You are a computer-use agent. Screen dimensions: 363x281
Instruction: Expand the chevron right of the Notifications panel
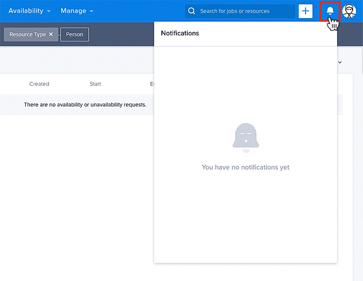[x=340, y=62]
